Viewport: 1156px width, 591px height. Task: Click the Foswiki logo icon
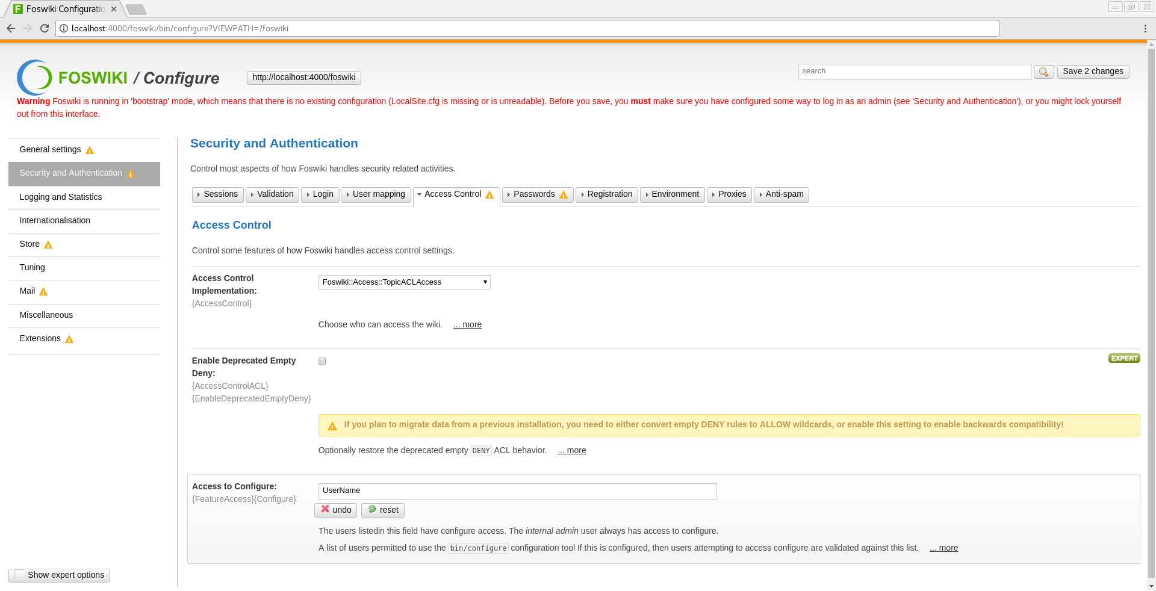pyautogui.click(x=34, y=78)
